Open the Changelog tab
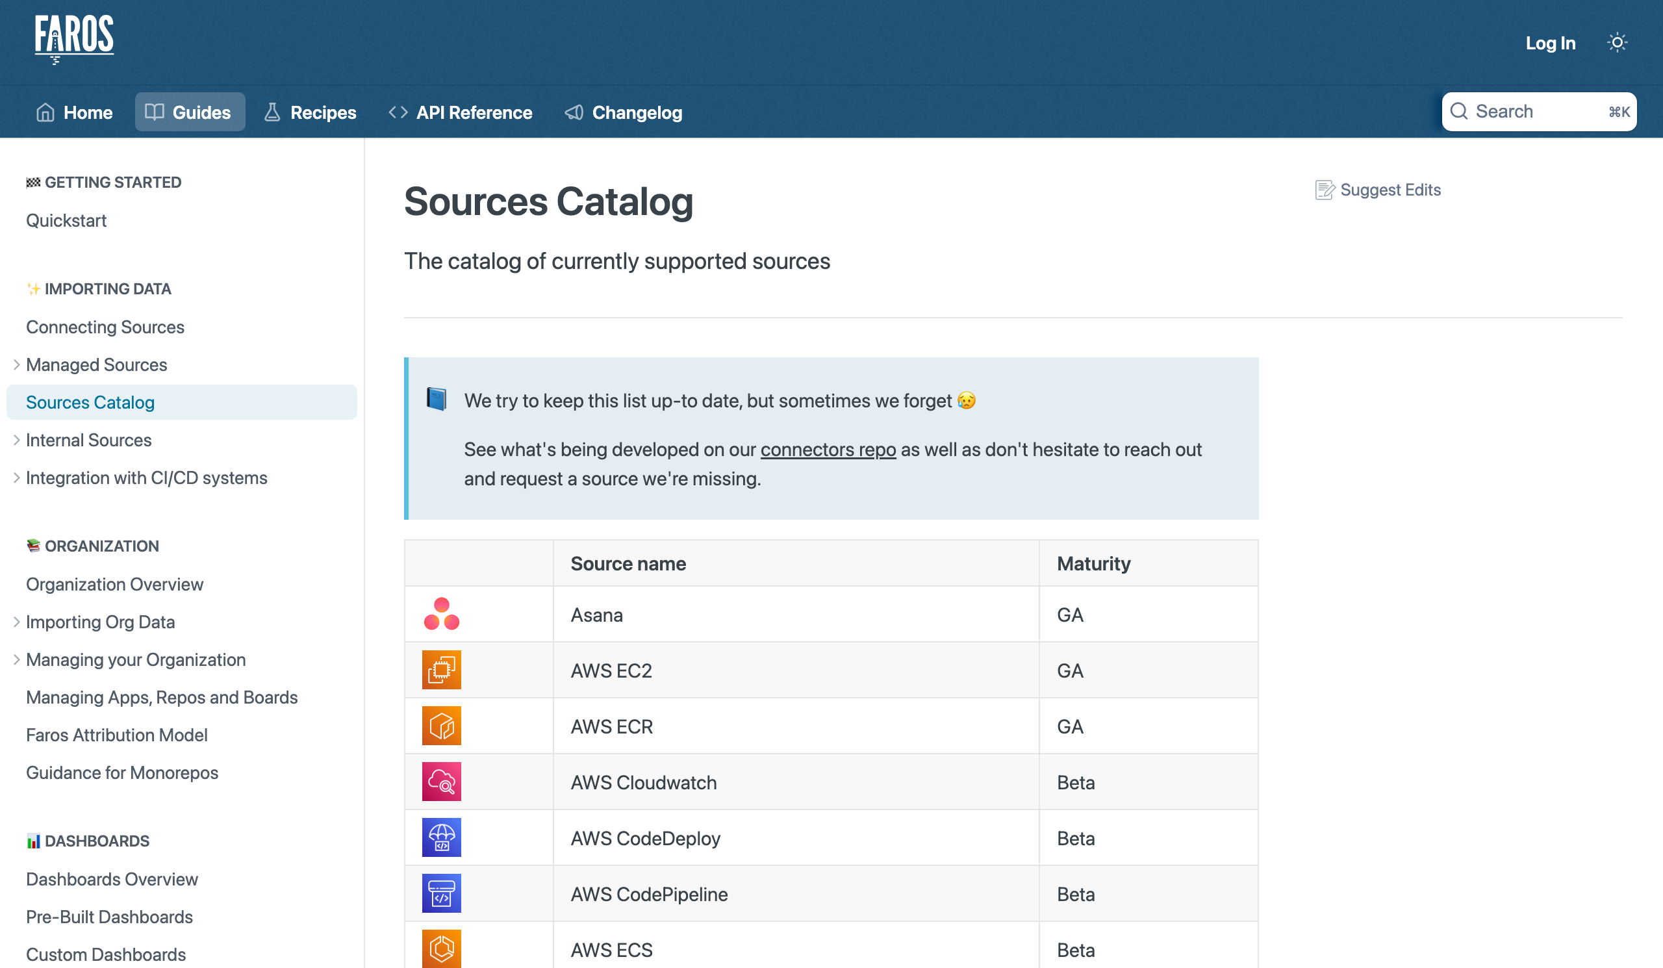 pyautogui.click(x=624, y=112)
